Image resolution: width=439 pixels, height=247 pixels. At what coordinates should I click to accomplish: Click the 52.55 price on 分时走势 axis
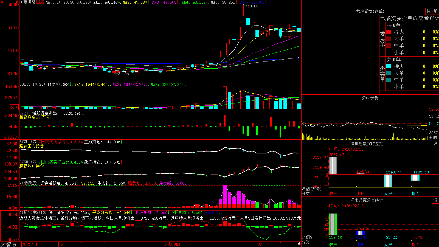(434, 109)
